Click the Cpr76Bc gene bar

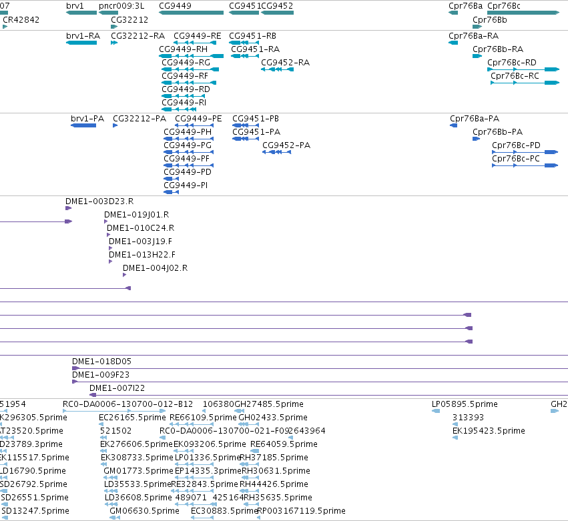pos(523,13)
